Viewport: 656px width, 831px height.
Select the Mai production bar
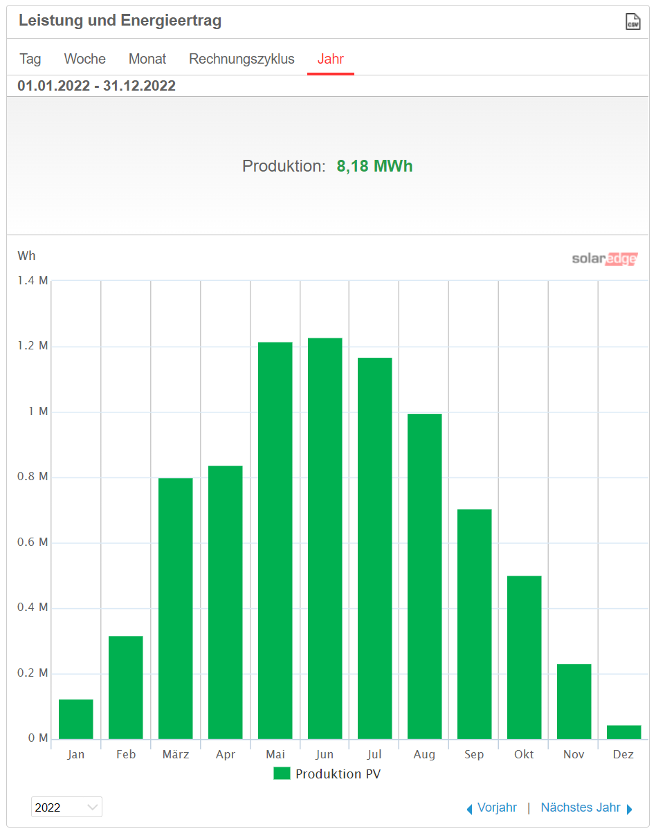pos(275,540)
